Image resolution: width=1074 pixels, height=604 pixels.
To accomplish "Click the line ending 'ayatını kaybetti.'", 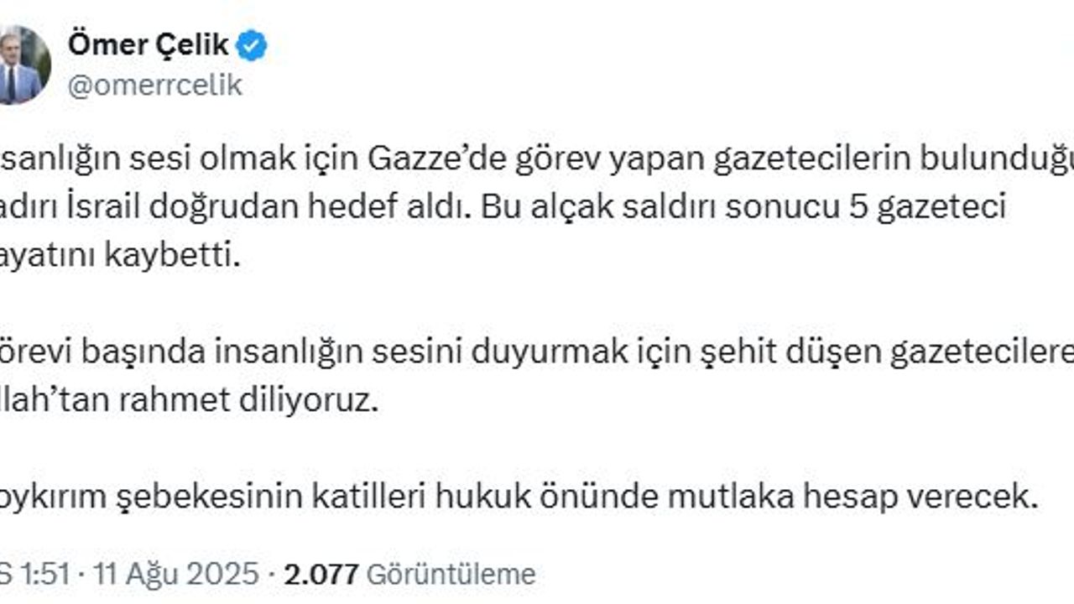I will point(120,256).
